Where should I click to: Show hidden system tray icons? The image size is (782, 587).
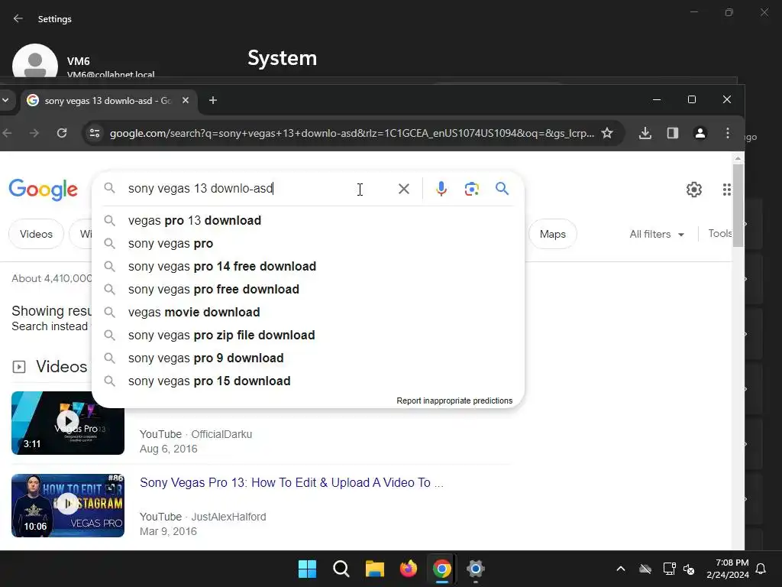(620, 569)
